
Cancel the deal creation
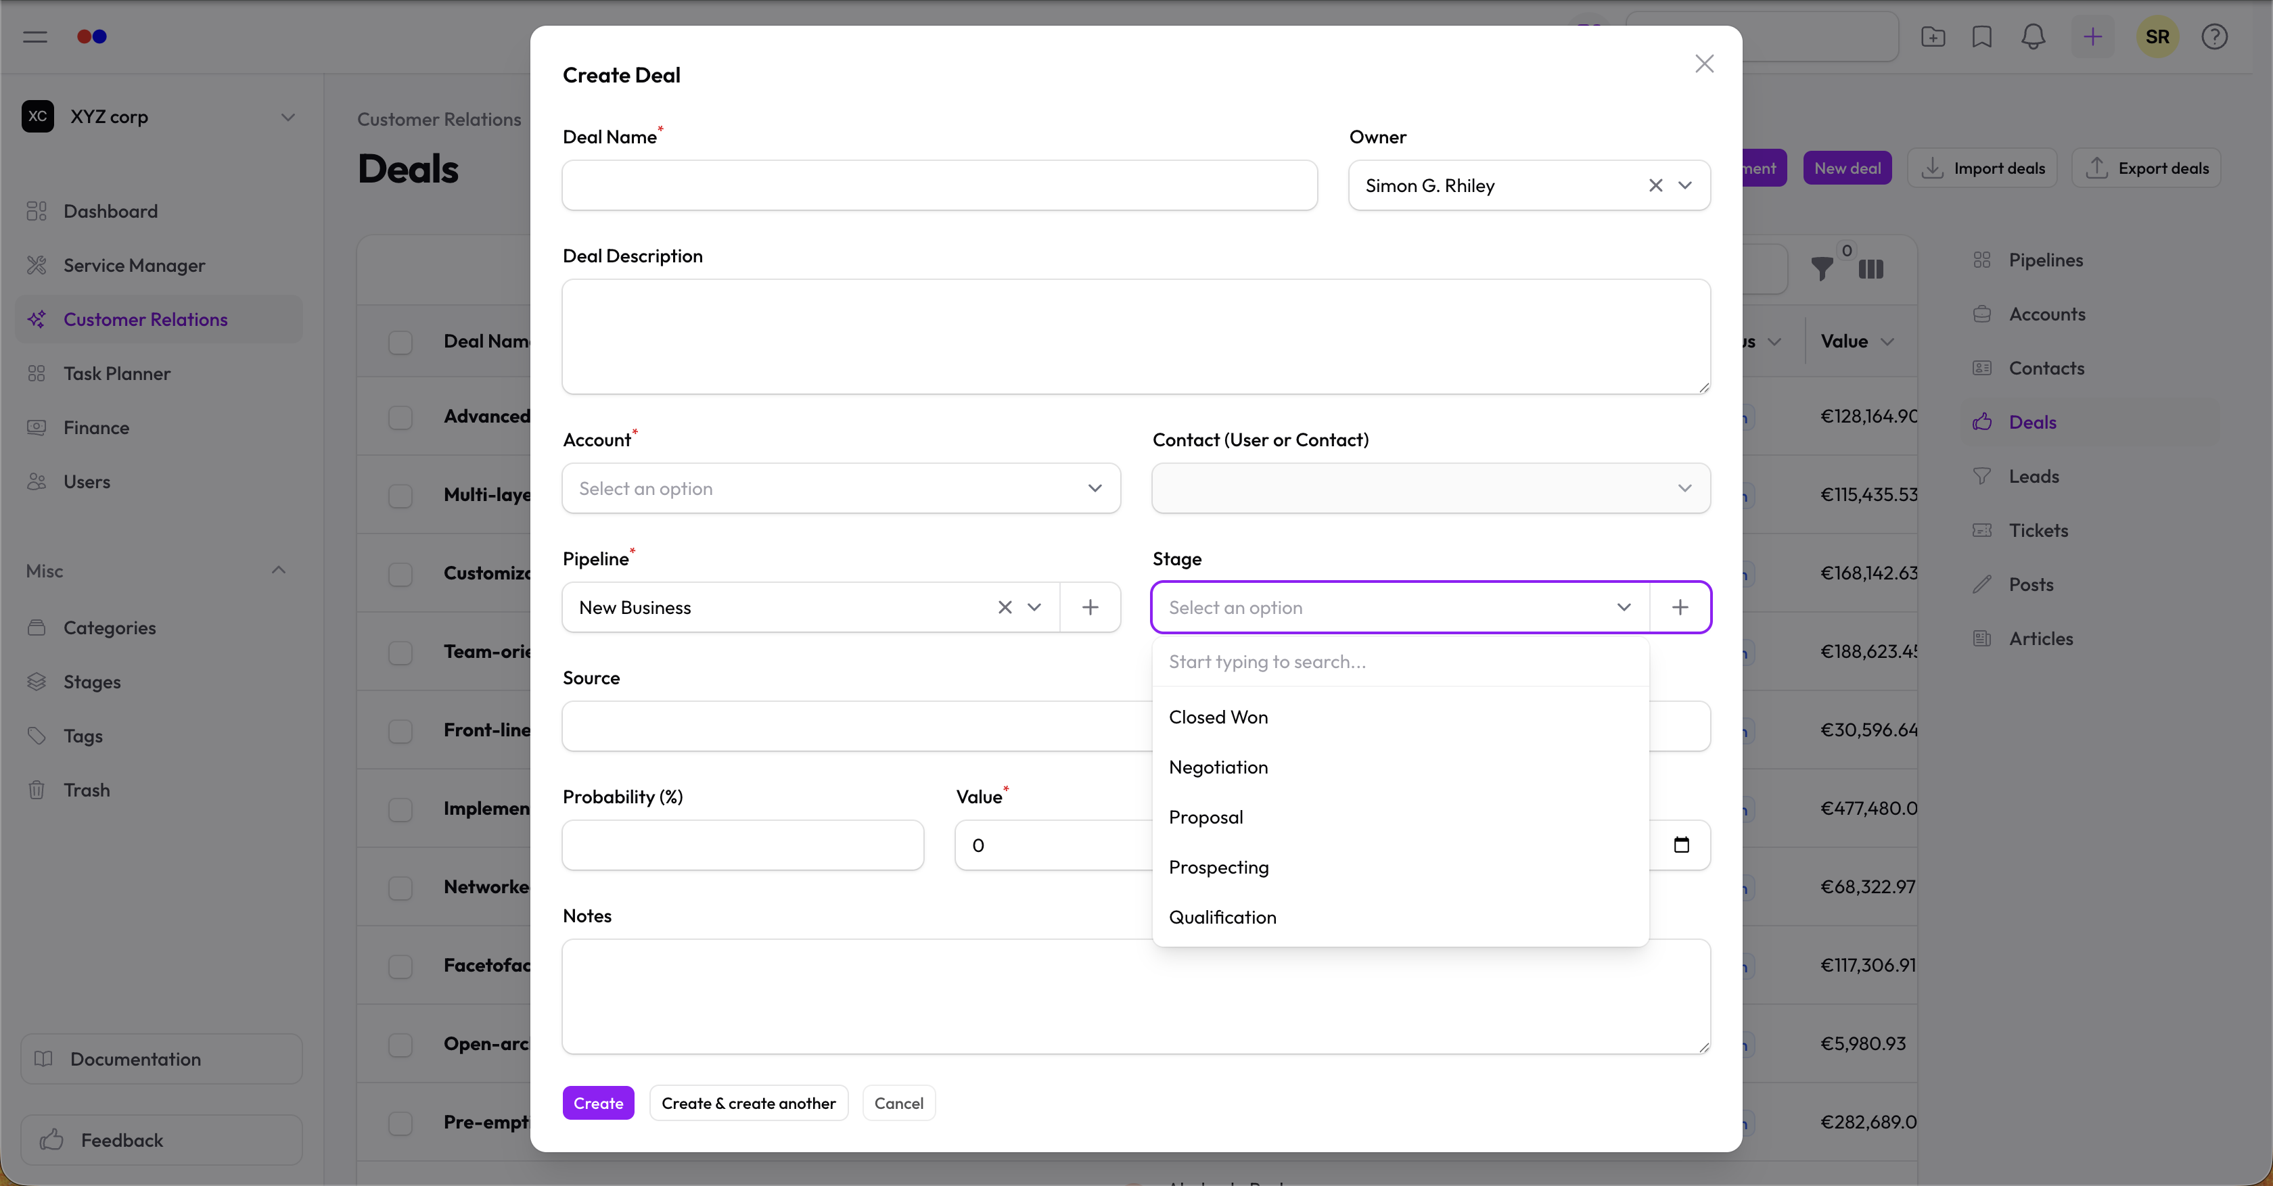click(x=898, y=1103)
